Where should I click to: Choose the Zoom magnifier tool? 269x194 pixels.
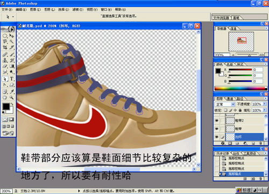coord(12,97)
